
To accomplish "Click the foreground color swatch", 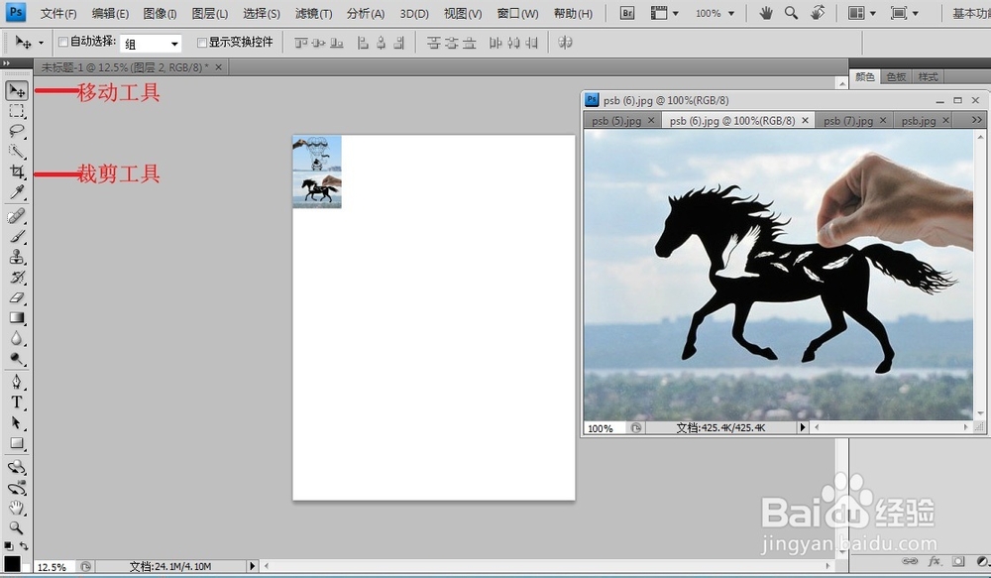I will click(x=12, y=563).
